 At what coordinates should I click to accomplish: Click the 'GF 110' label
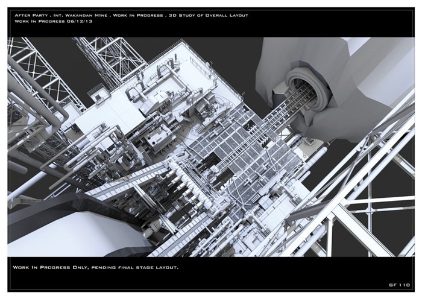point(399,285)
